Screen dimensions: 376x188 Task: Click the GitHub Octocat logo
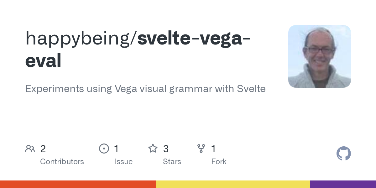pos(343,154)
